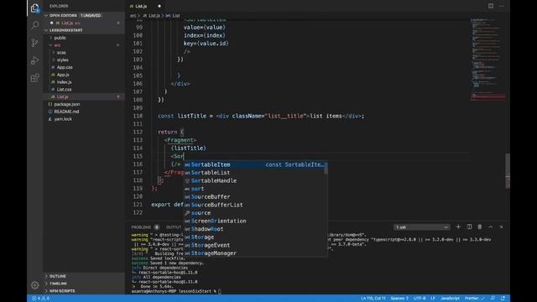Select the source suggestion
The width and height of the screenshot is (537, 302).
[x=255, y=213]
